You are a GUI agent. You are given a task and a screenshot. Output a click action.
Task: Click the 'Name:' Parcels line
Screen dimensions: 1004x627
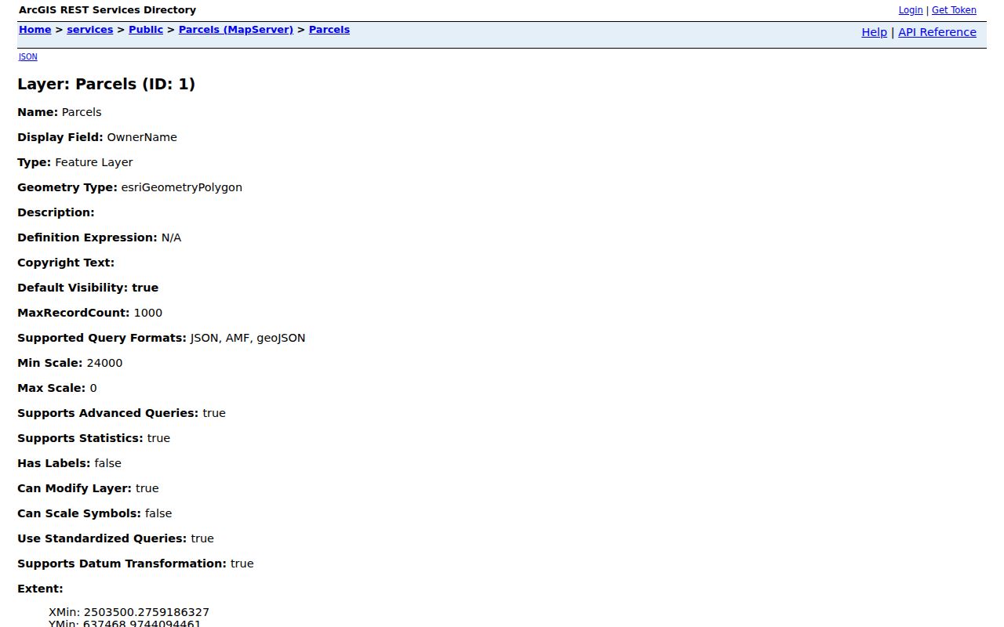pyautogui.click(x=60, y=112)
